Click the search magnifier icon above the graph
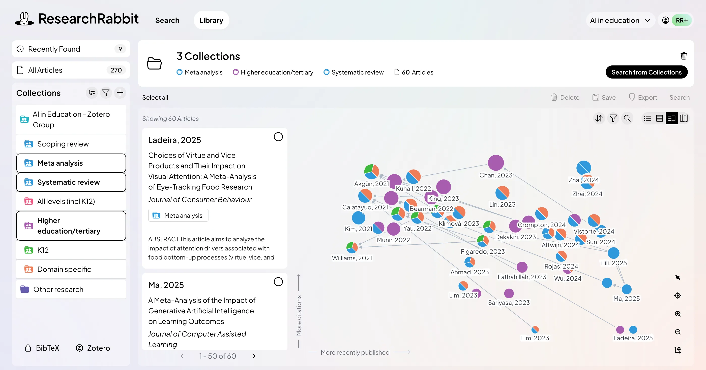The height and width of the screenshot is (370, 706). tap(627, 118)
